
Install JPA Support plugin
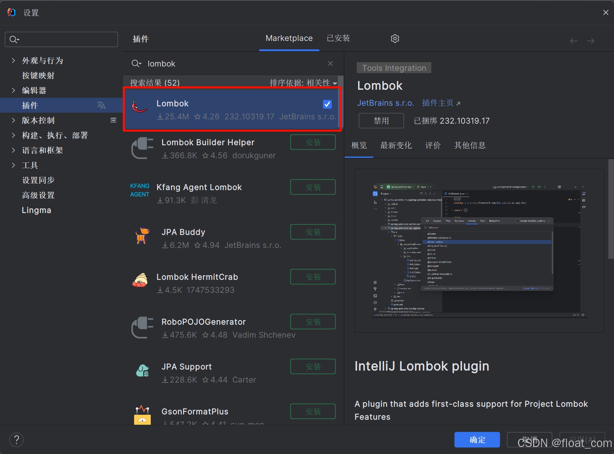point(313,367)
